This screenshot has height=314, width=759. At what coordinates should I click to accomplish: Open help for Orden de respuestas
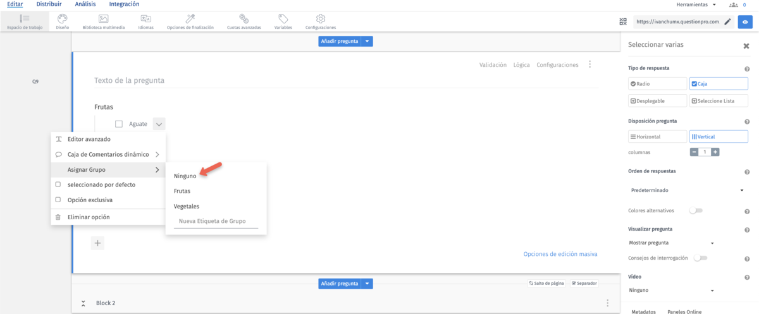747,172
